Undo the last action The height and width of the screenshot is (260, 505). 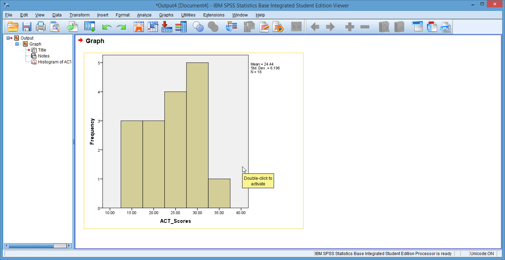(107, 27)
